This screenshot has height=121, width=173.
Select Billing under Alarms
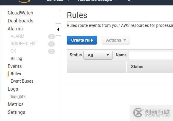[16, 58]
